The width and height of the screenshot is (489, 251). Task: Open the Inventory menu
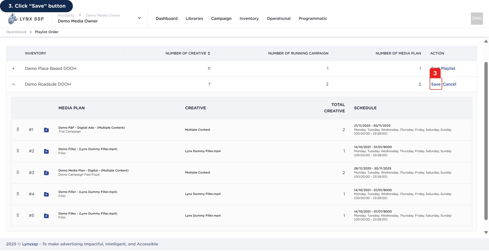click(x=249, y=19)
